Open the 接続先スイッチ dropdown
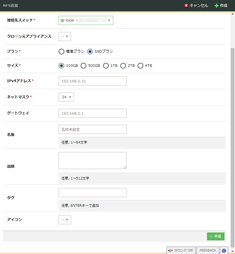This screenshot has height=254, width=235. point(86,20)
